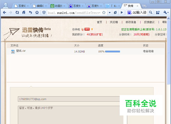
Task: Switch to the third-position 百度 paw tab
Action: click(76, 6)
